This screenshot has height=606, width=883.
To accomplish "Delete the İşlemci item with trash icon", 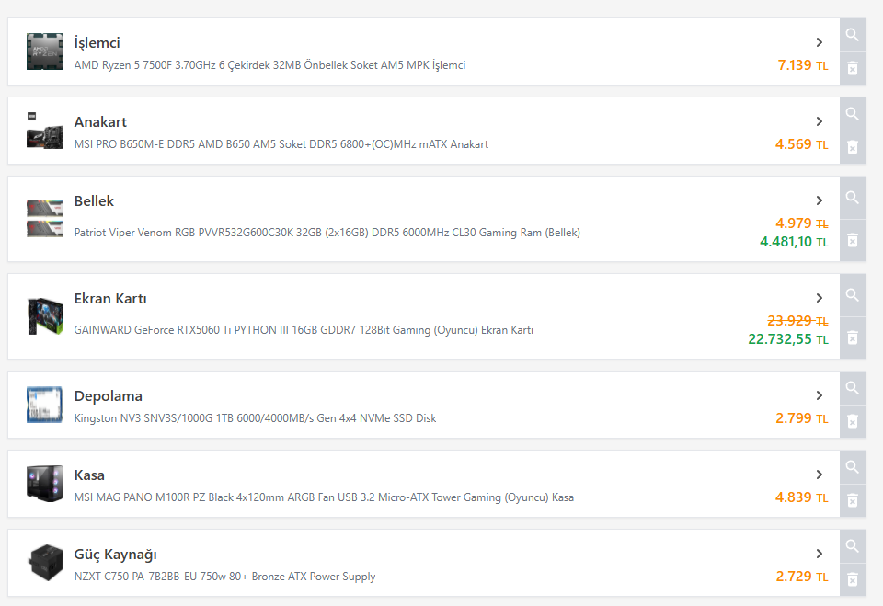I will click(853, 69).
